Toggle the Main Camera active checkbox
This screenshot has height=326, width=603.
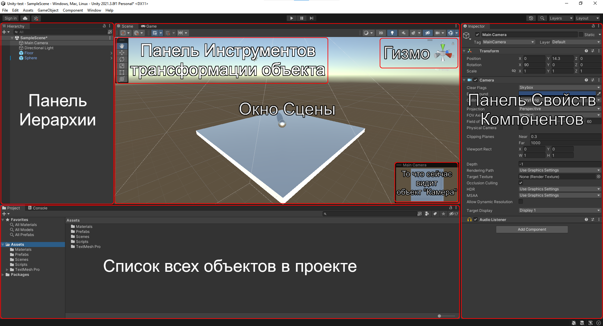coord(477,34)
